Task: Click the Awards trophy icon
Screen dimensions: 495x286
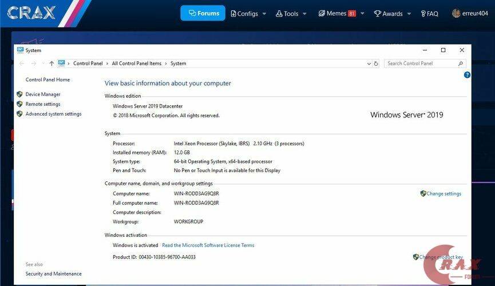Action: click(x=377, y=13)
